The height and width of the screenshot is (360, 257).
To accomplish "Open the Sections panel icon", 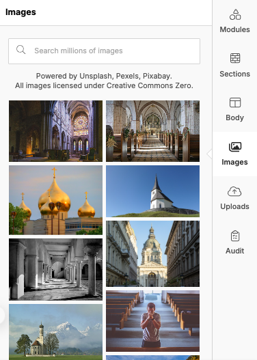I will click(x=235, y=58).
